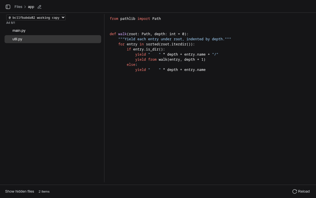Click the pencil edit icon beside app

(39, 7)
